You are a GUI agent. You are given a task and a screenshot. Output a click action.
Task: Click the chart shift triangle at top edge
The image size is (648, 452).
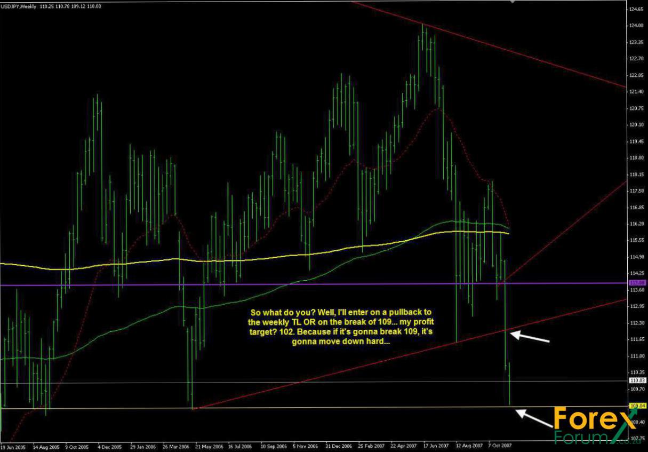pos(513,2)
